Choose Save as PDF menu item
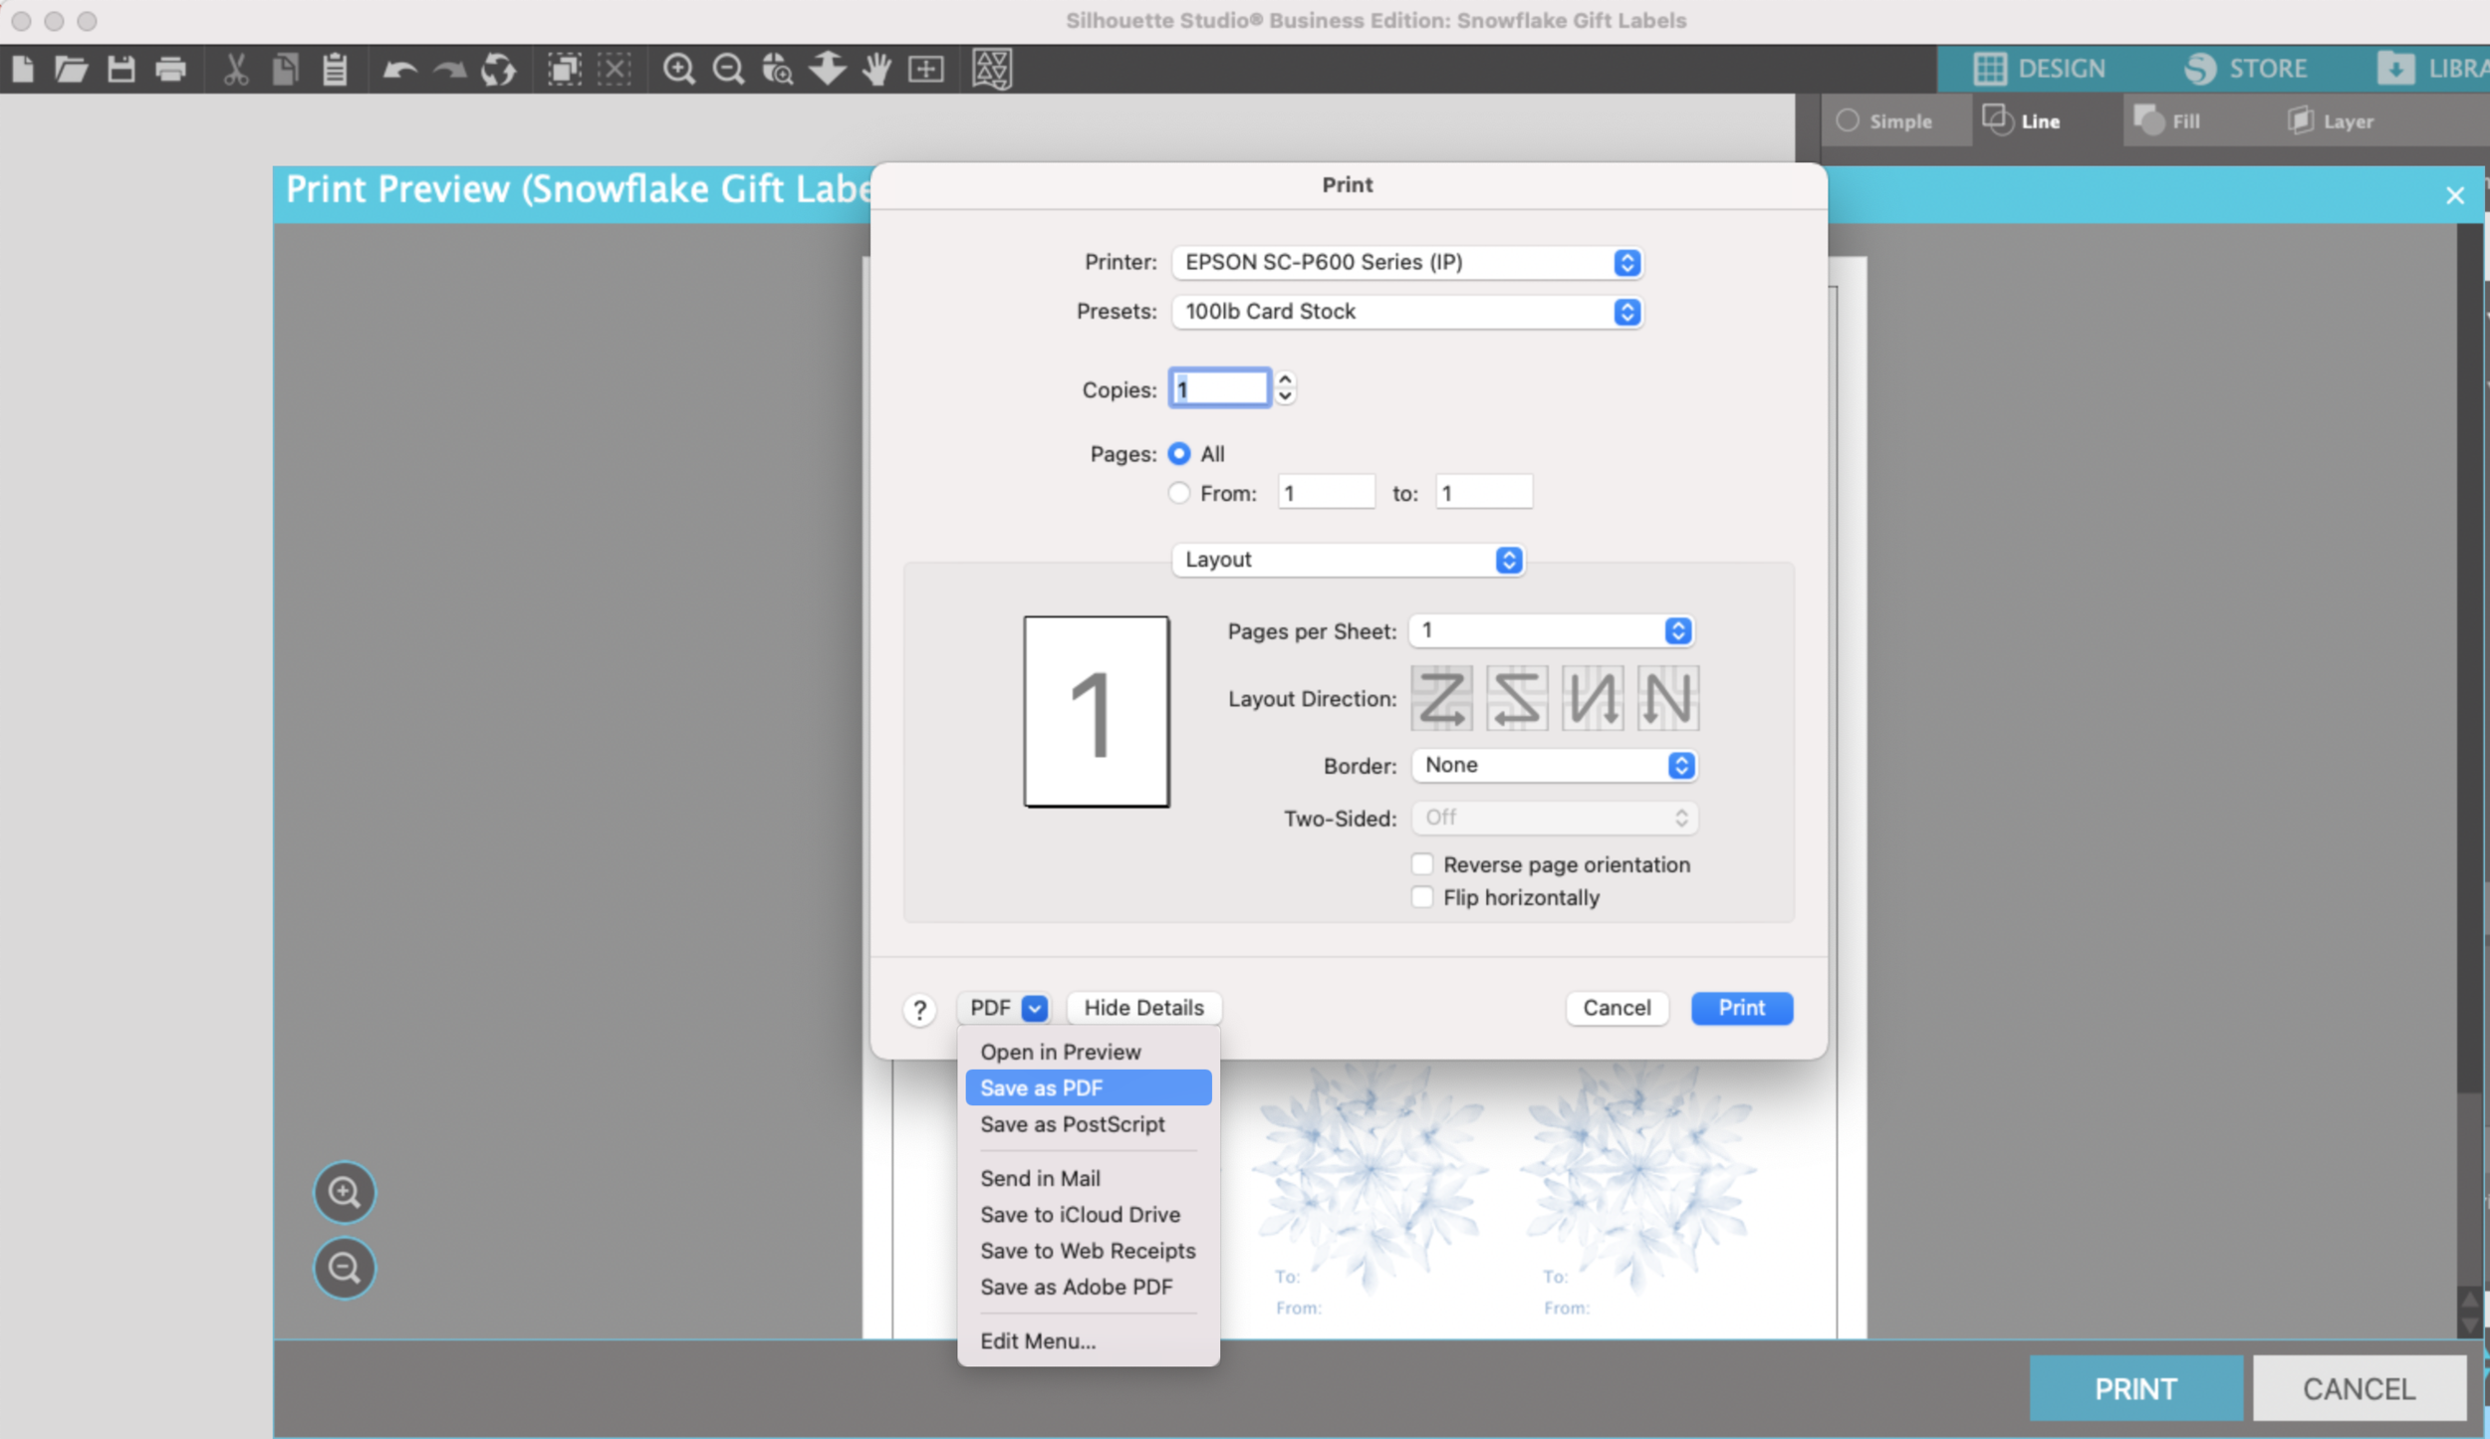This screenshot has width=2490, height=1439. tap(1088, 1087)
